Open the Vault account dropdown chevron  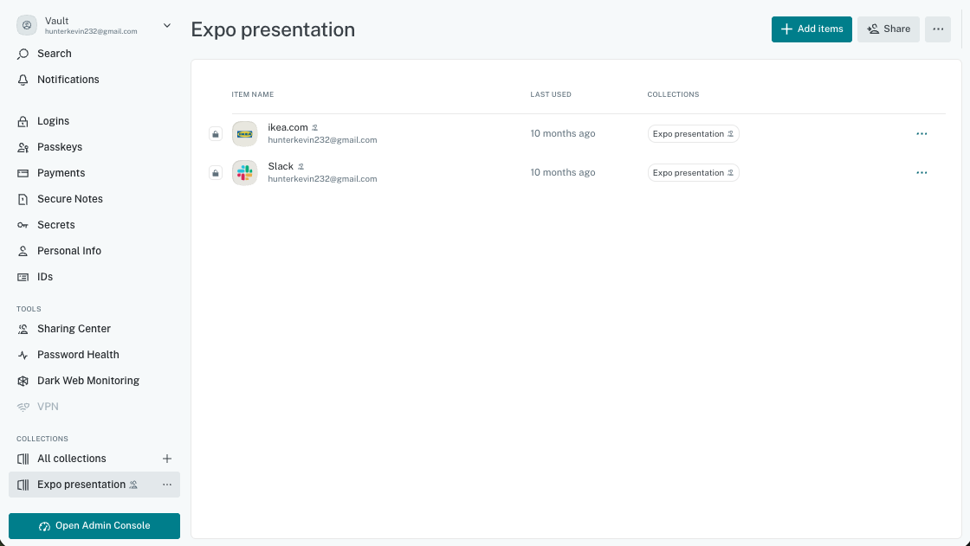166,25
